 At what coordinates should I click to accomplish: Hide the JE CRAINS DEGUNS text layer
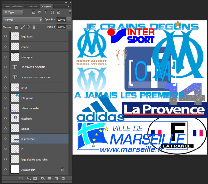(x=6, y=67)
